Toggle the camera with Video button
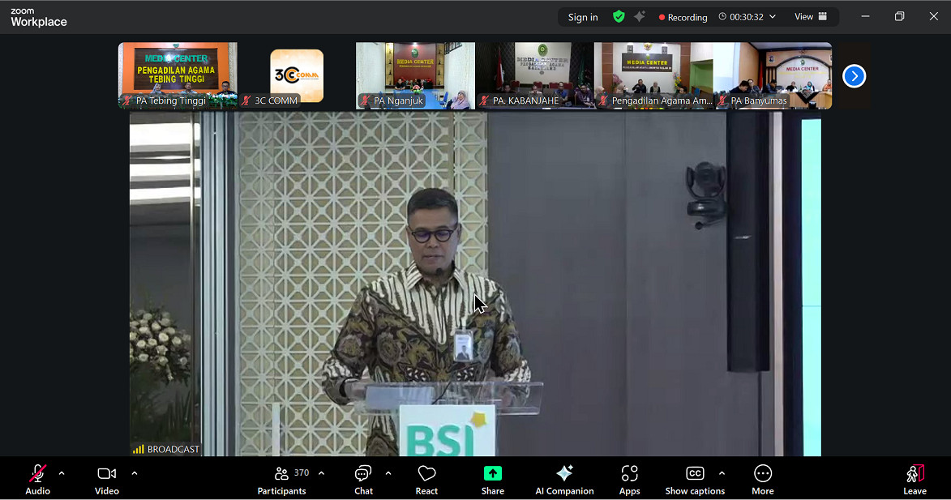 (106, 479)
